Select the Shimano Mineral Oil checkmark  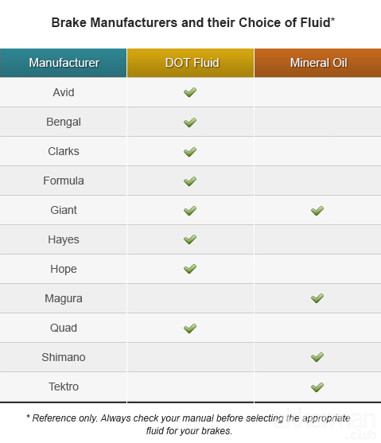pyautogui.click(x=317, y=357)
